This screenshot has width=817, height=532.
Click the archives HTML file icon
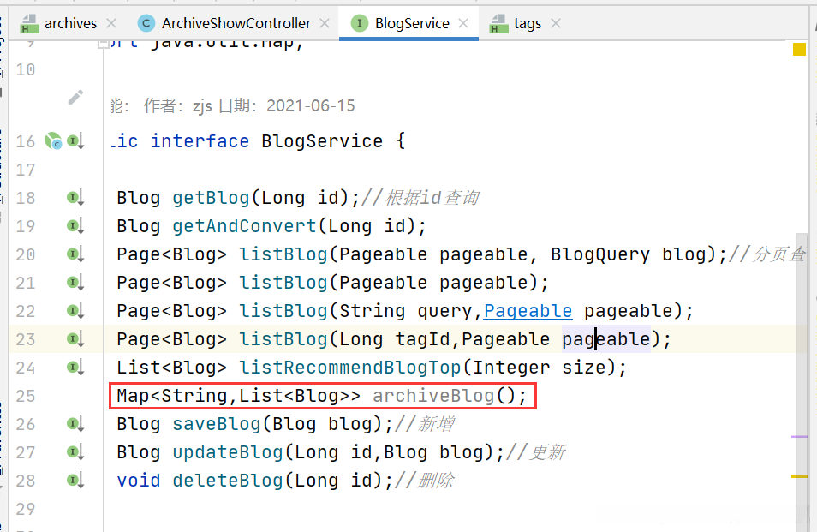(30, 23)
